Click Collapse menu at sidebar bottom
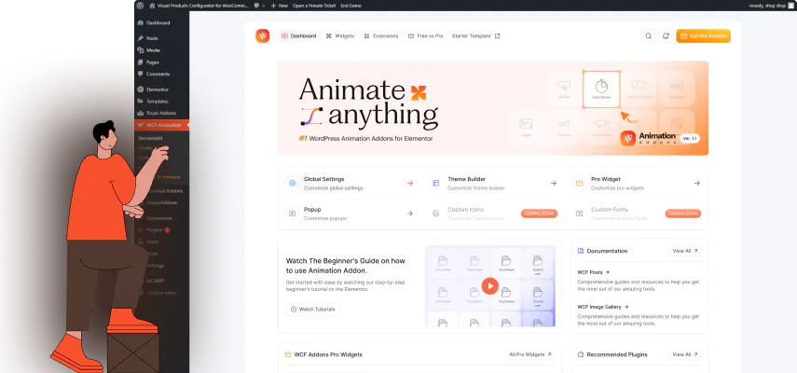The width and height of the screenshot is (797, 373). point(160,293)
